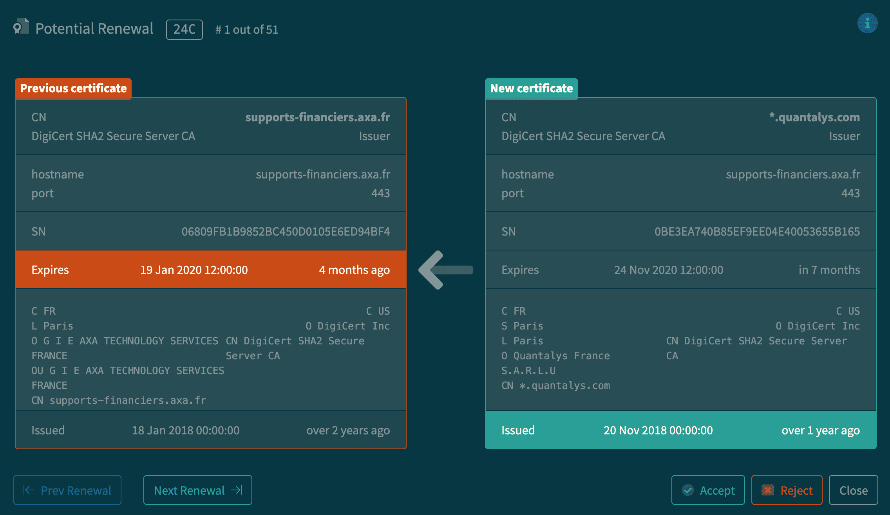Screen dimensions: 890x515
Task: Click the back-arrow icon in Prev Renewal button
Action: (29, 490)
